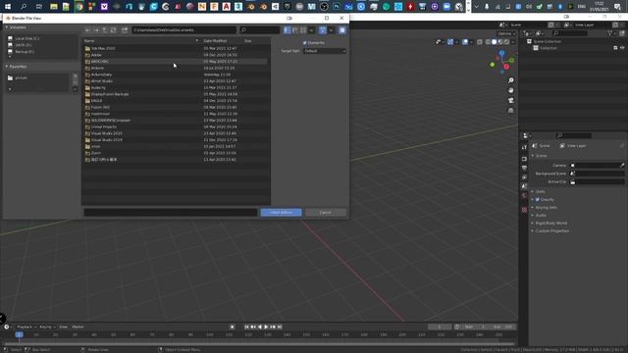Toggle the Overwrite checkbox
Image resolution: width=628 pixels, height=353 pixels.
tap(305, 43)
